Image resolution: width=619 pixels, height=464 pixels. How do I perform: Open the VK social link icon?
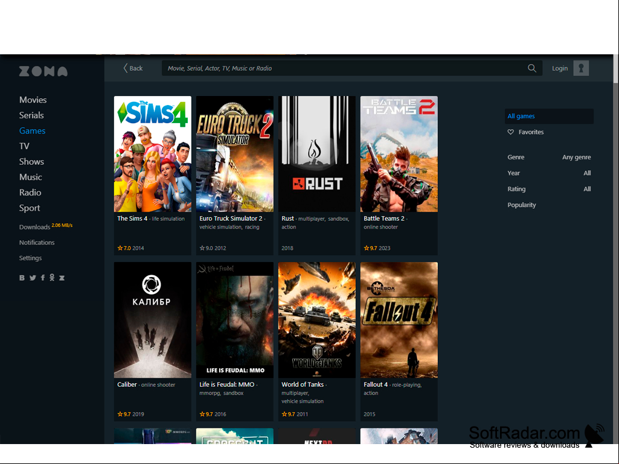point(22,278)
